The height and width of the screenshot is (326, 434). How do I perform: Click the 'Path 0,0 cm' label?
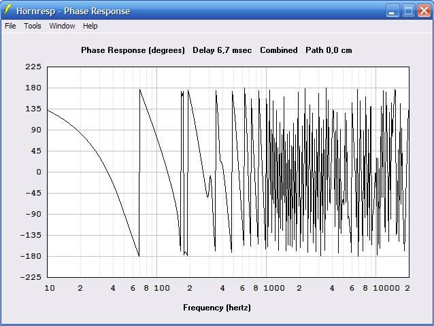point(329,50)
